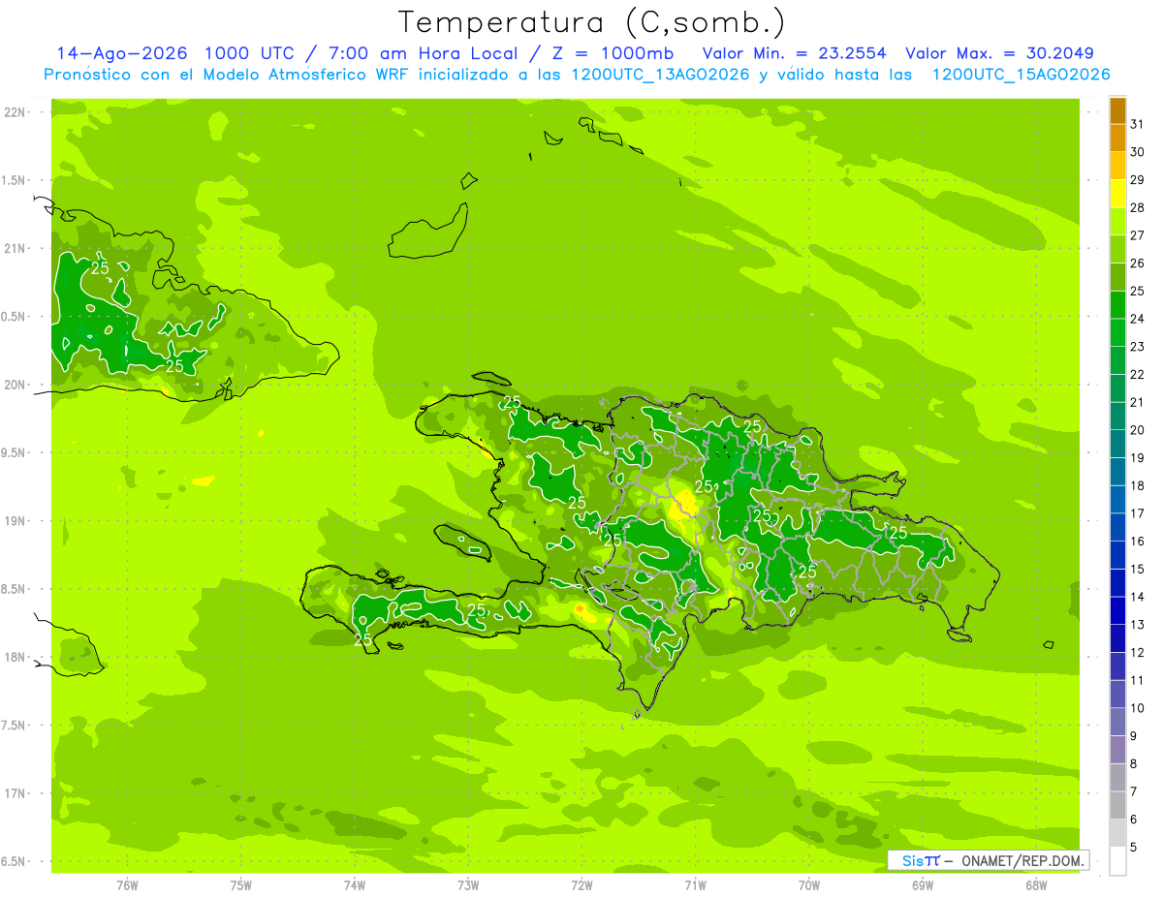The image size is (1163, 898).
Task: Click the "75W" longitude label
Action: (241, 885)
